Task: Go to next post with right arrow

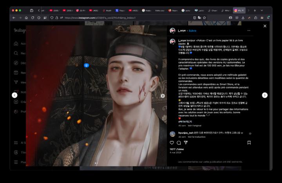Action: (265, 95)
